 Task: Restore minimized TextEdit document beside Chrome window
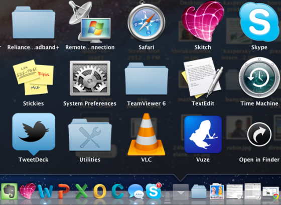253,191
